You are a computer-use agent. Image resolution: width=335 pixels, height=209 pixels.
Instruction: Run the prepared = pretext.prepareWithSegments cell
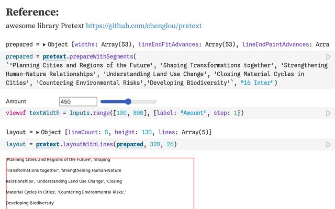(x=328, y=56)
